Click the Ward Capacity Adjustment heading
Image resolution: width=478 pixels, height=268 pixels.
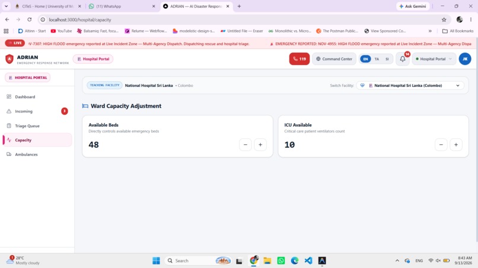pyautogui.click(x=126, y=106)
